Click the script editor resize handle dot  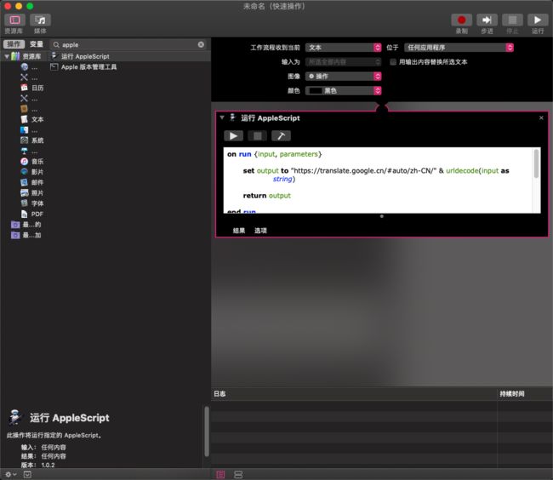(382, 216)
